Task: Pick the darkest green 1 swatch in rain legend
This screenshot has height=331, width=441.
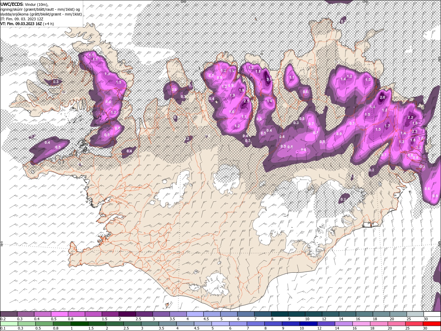Action: [80, 323]
